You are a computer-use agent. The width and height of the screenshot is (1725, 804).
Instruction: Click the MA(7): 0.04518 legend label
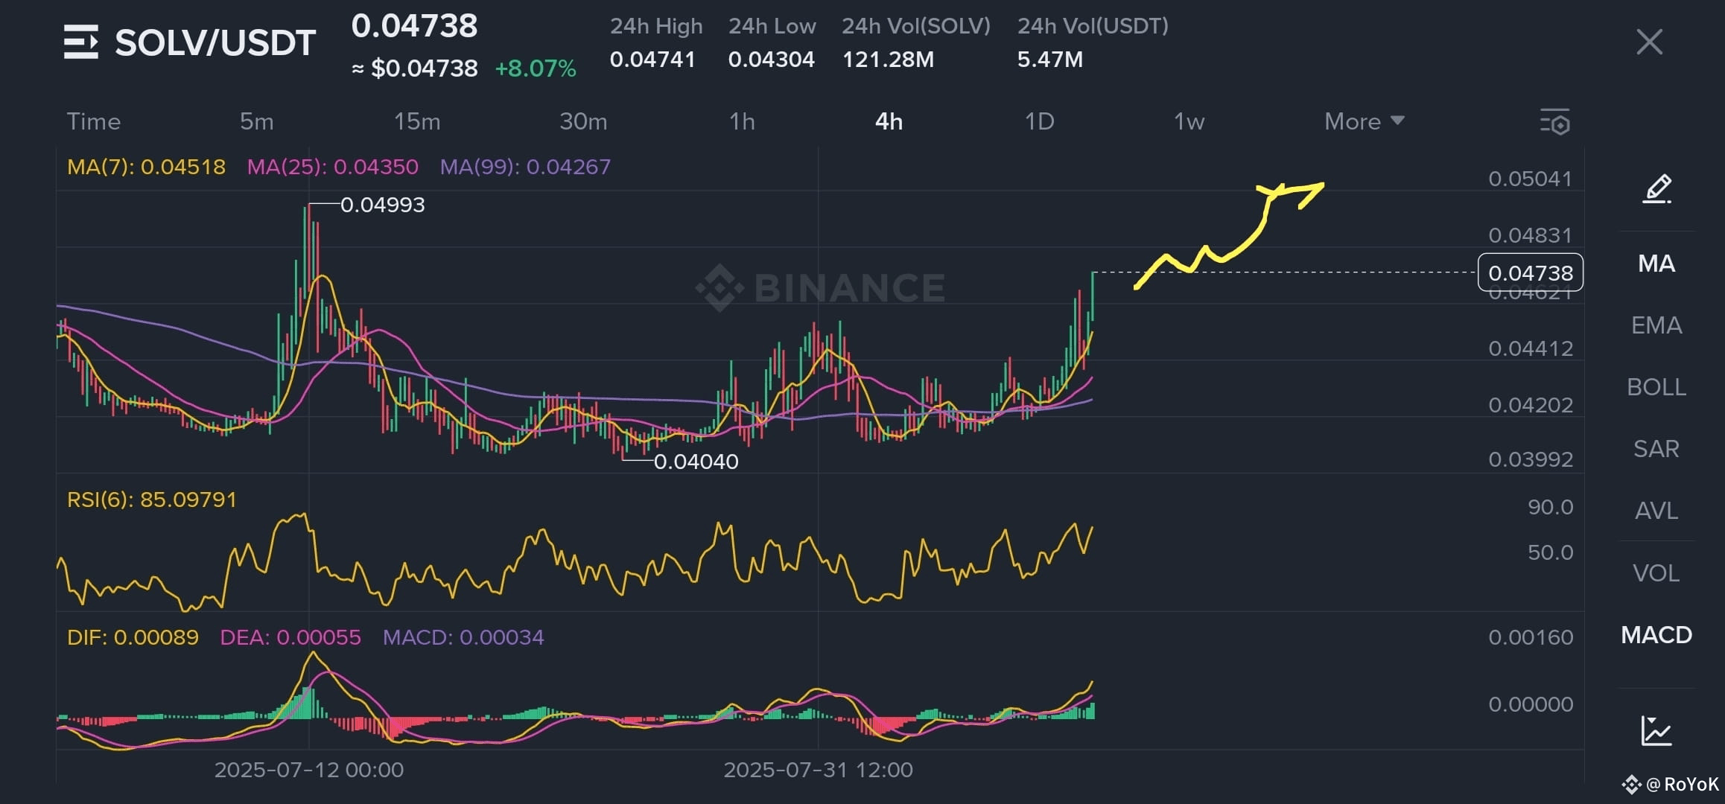point(145,167)
